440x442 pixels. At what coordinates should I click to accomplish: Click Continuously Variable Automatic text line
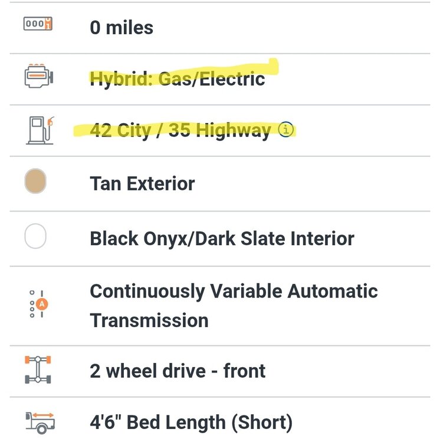pos(234,291)
